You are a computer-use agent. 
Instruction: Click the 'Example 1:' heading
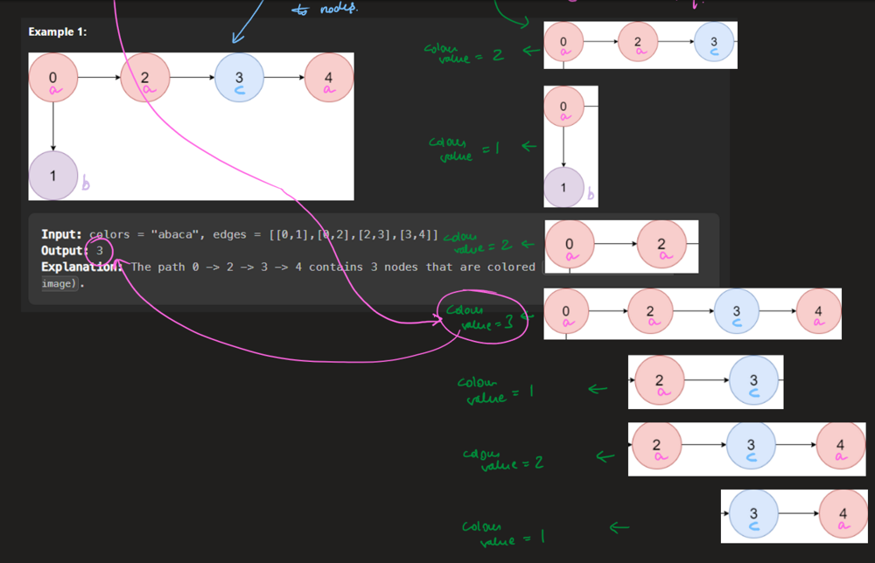click(58, 31)
